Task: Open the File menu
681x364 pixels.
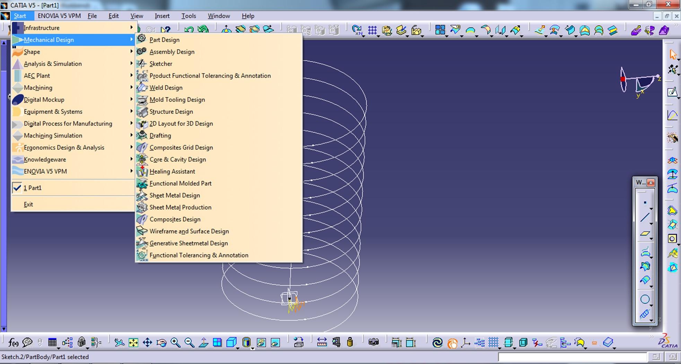Action: pos(92,16)
